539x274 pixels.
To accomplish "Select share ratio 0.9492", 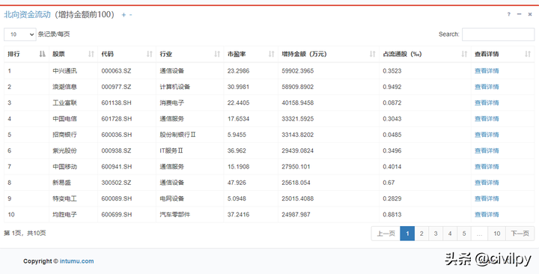I will pos(392,87).
